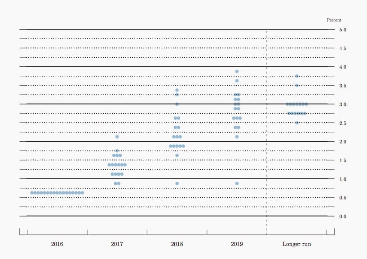Click the 3.5 y-axis value

(x=343, y=86)
